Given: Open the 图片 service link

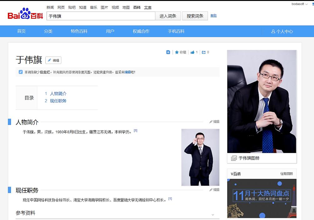Looking at the screenshot, I should tap(104, 7).
